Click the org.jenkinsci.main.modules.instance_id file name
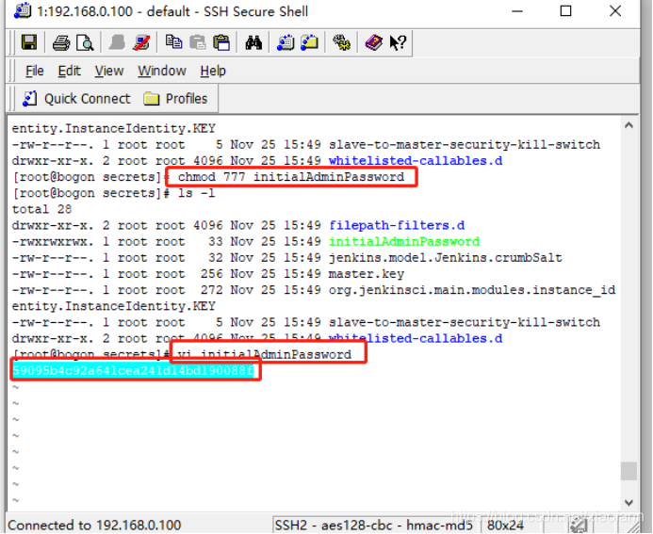Viewport: 653px width, 534px height. 472,290
